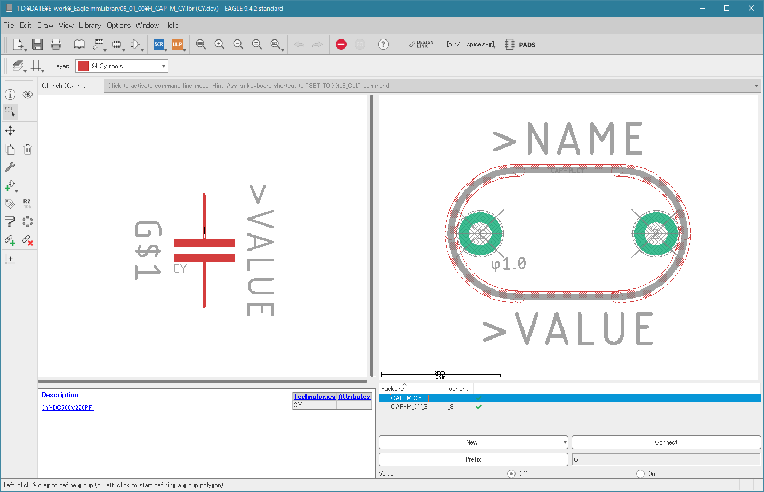Click the CY-DC500V220PF link
The width and height of the screenshot is (764, 492).
pyautogui.click(x=68, y=408)
